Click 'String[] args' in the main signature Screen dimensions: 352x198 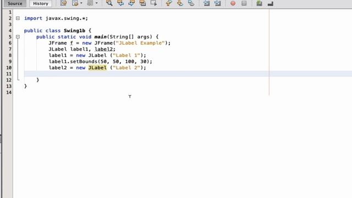point(131,37)
